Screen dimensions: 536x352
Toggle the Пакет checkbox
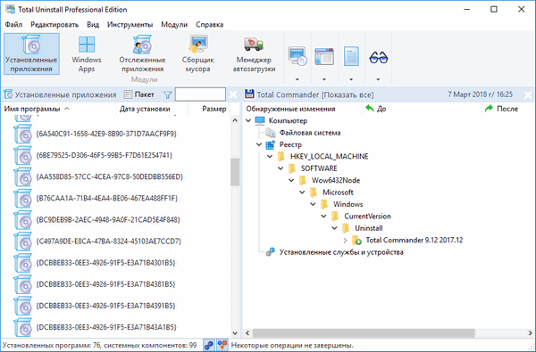(128, 94)
